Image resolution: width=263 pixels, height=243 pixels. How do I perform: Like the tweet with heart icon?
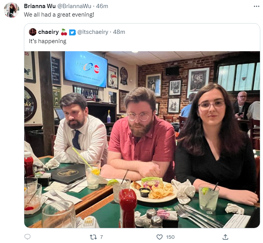[159, 237]
